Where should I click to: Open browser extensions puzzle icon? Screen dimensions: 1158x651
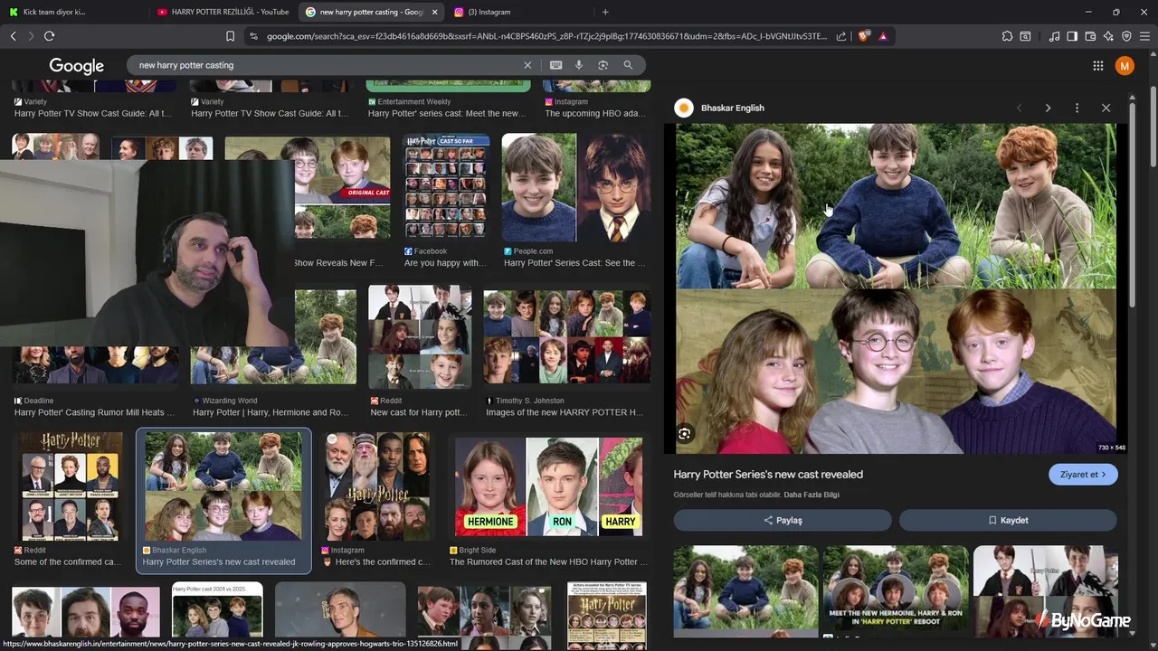tap(1007, 36)
